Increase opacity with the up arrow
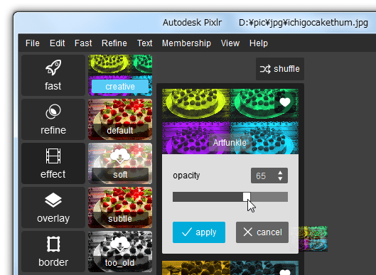This screenshot has width=376, height=275. pyautogui.click(x=280, y=173)
